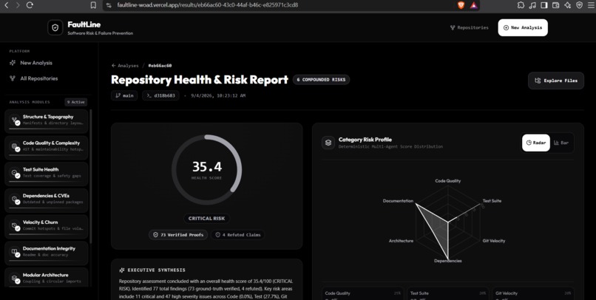Screen dimensions: 596x300
Task: Click the 4 Refuted Claims chip
Action: click(238, 235)
